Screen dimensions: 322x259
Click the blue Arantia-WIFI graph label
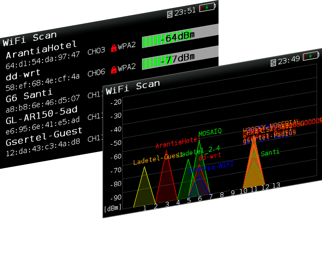coord(211,168)
